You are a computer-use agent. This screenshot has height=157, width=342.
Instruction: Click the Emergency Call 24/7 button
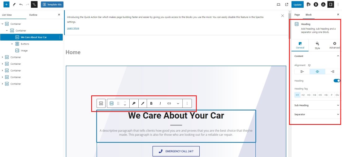coord(176,151)
